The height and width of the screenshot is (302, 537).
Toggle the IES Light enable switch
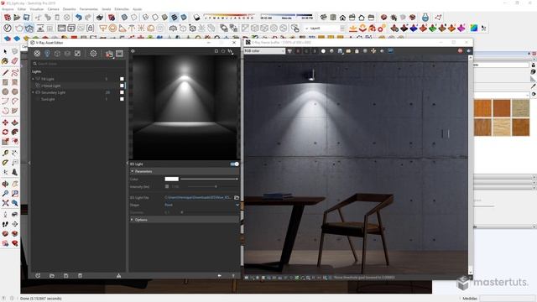[x=235, y=164]
